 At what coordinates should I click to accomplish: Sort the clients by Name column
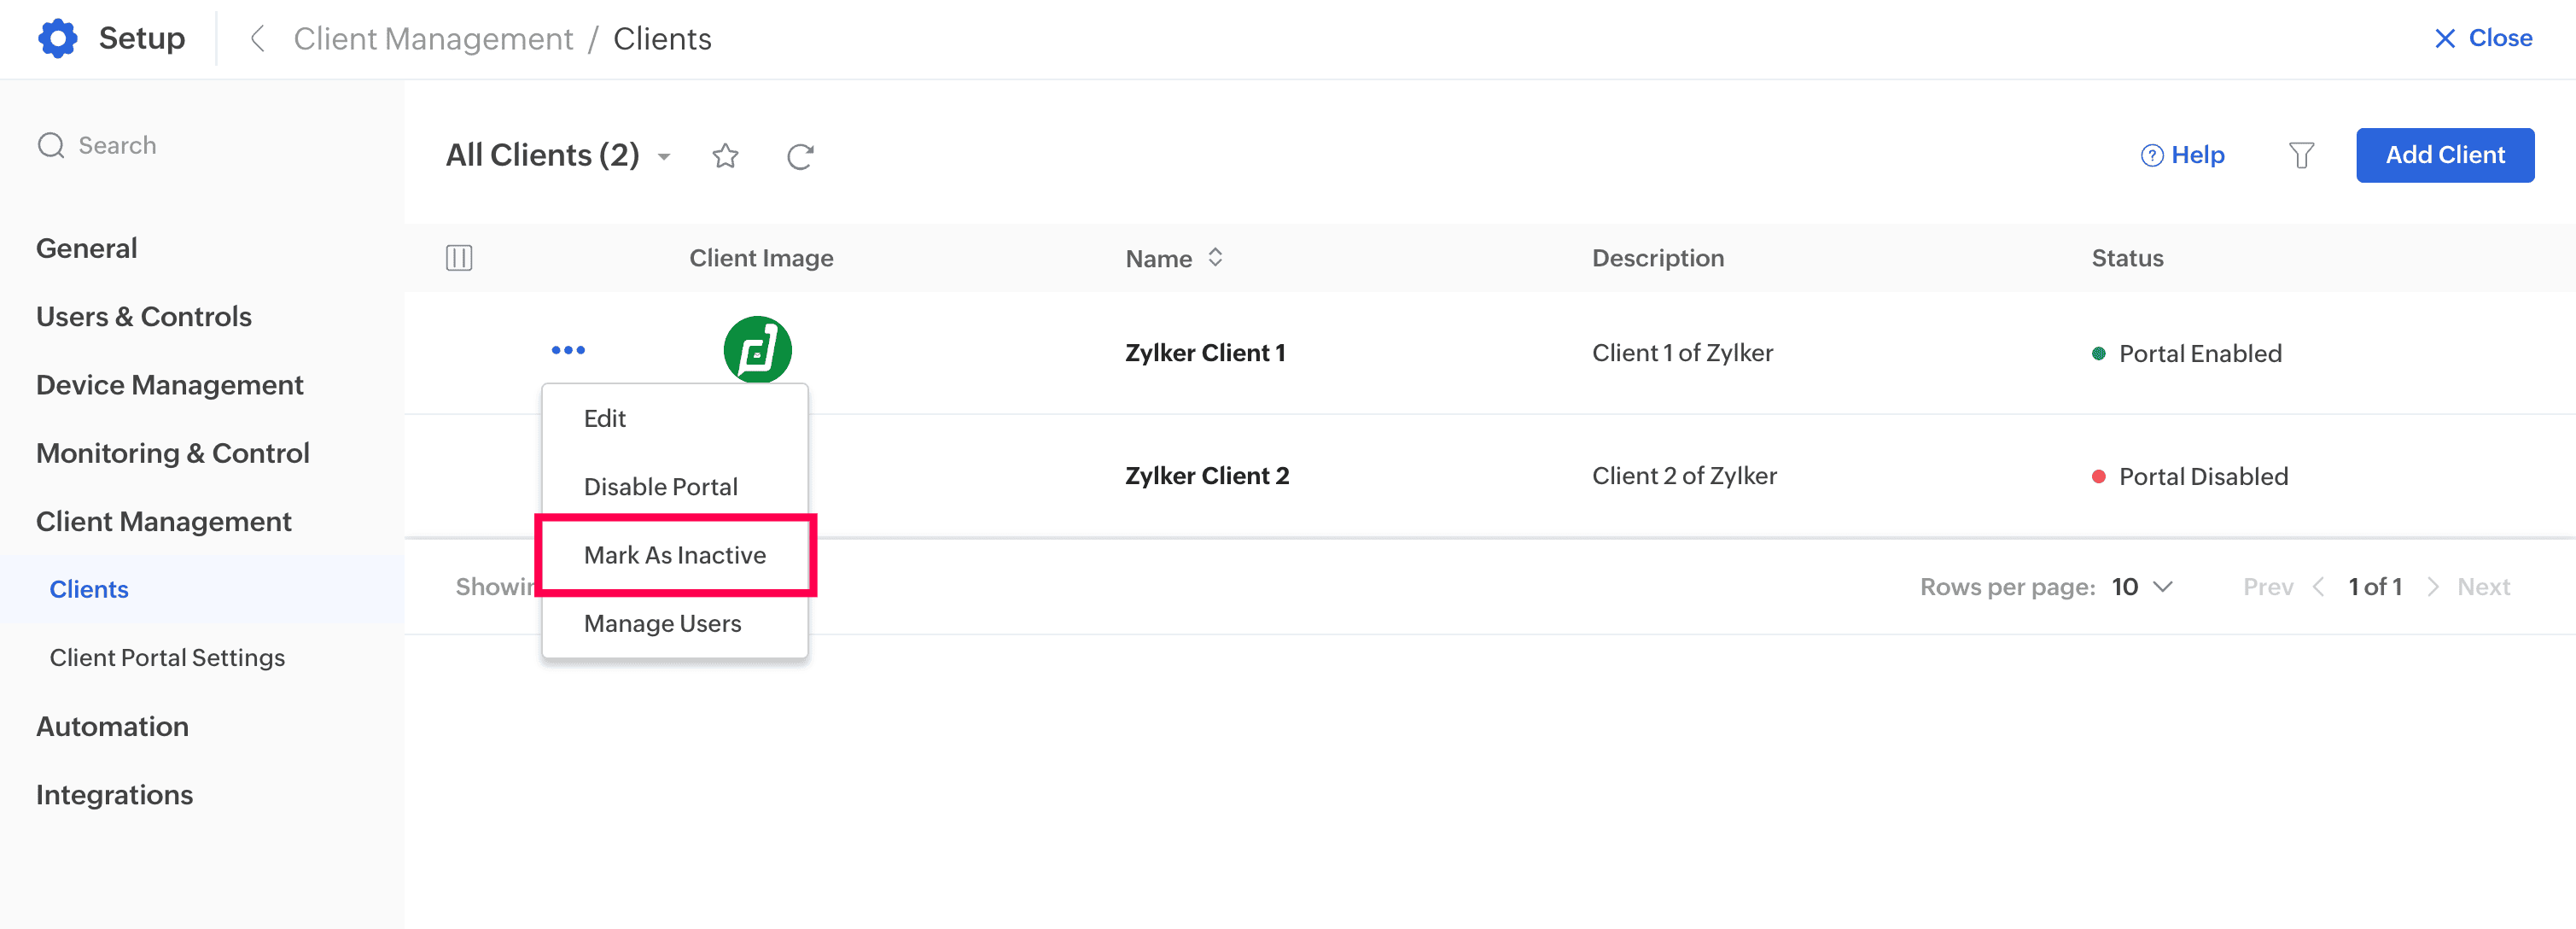click(x=1215, y=258)
